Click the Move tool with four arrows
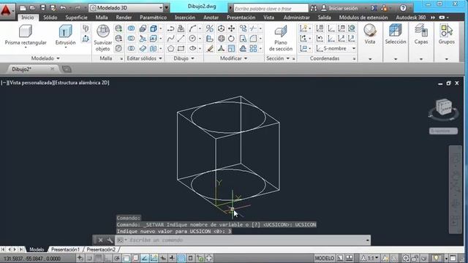Screen dimensions: 468x263 231,28
